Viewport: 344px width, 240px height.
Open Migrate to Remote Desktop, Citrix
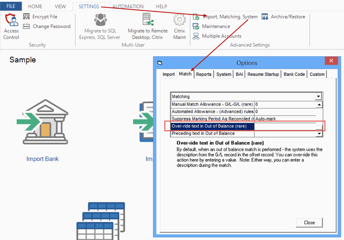tap(147, 20)
